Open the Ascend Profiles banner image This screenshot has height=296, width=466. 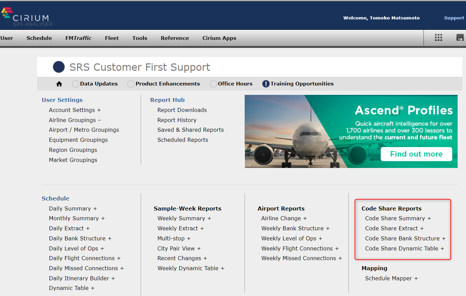(x=351, y=131)
